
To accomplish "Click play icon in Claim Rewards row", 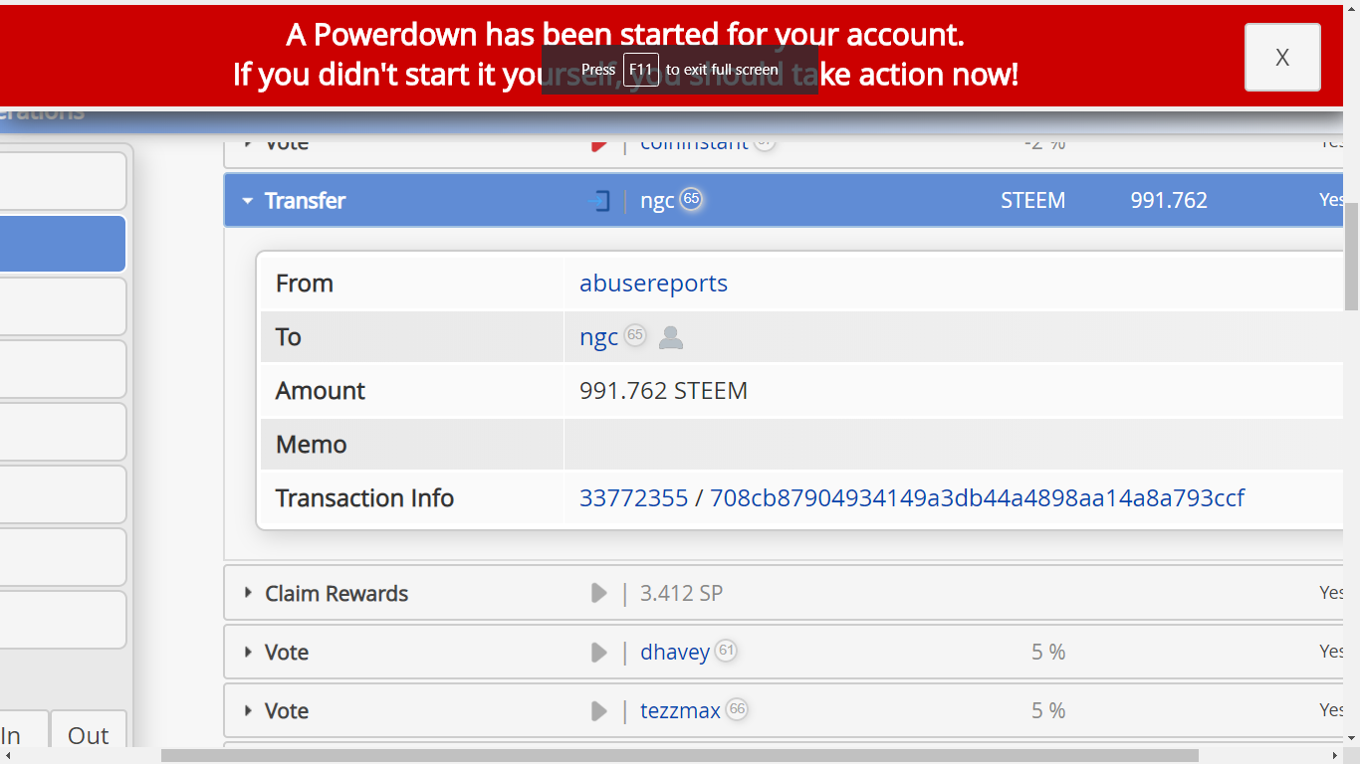I will (x=598, y=593).
